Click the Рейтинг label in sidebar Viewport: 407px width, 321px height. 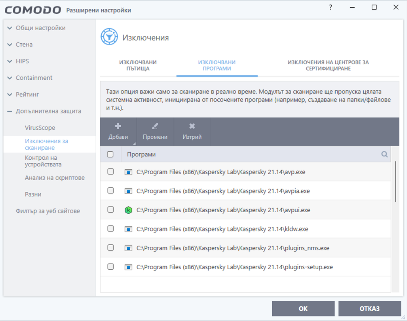point(27,95)
